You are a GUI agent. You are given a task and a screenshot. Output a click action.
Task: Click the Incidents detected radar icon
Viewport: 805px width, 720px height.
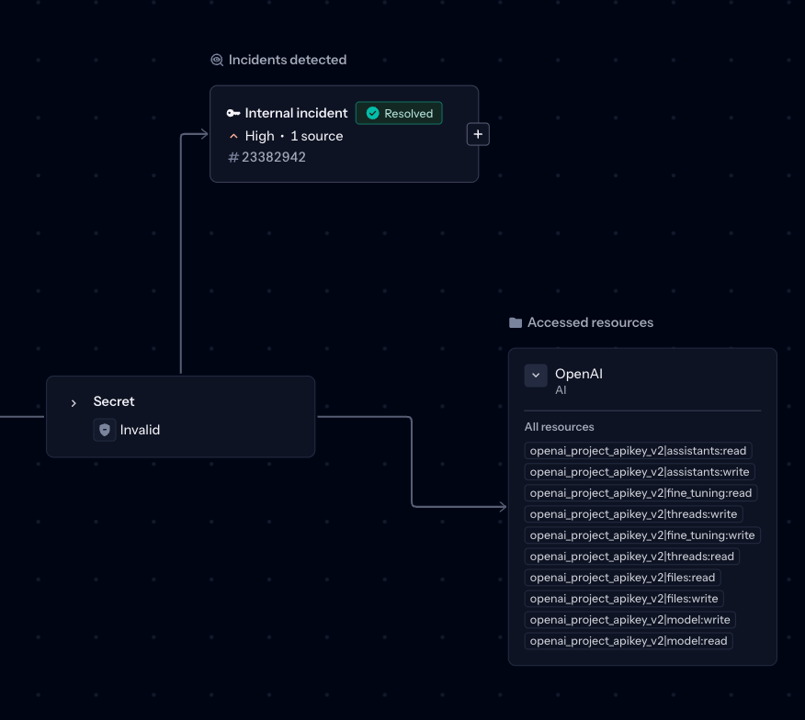[217, 60]
